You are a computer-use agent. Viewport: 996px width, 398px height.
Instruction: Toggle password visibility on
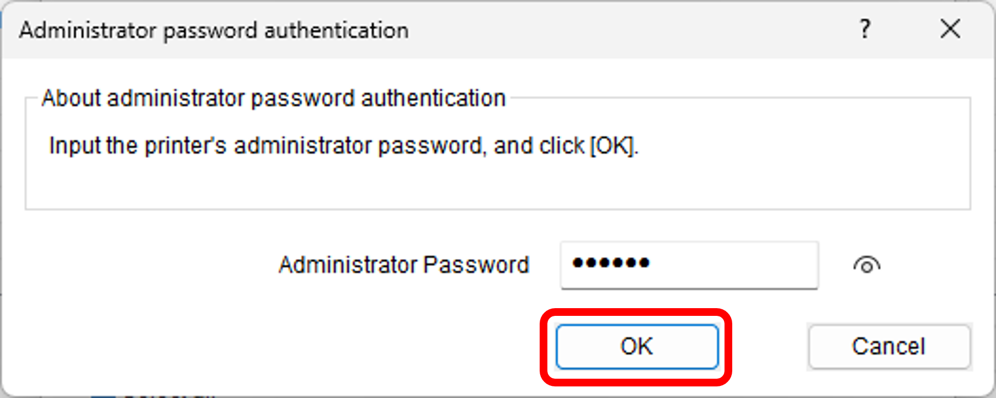(x=866, y=266)
